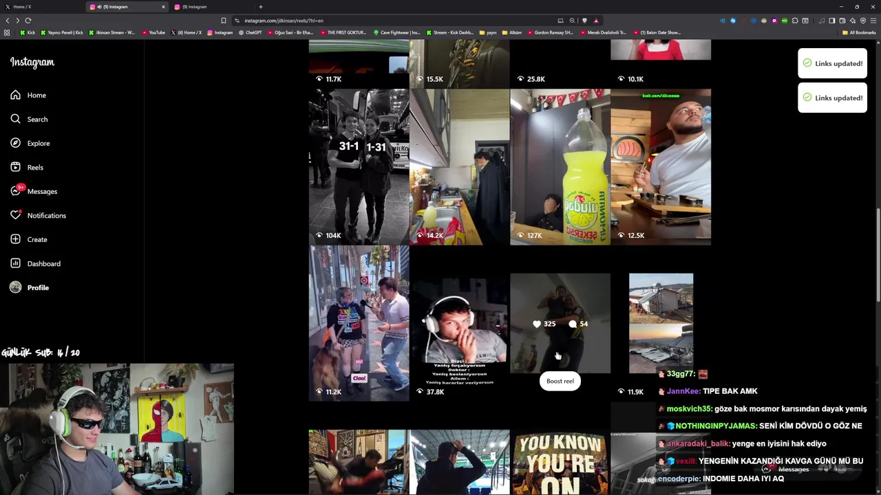Open Search in Instagram sidebar
Screen dimensions: 881x495
[29, 119]
